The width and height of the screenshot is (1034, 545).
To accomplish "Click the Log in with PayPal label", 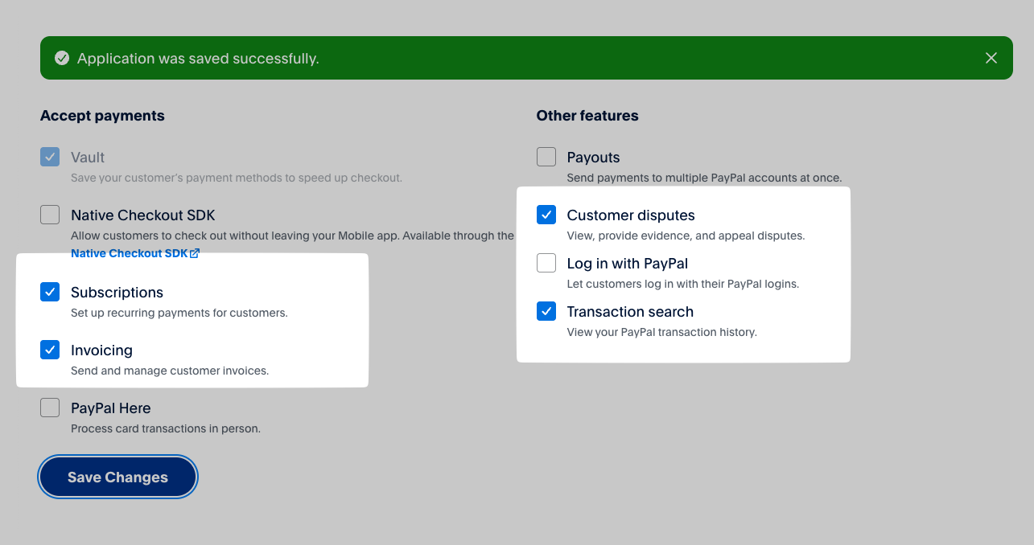I will tap(628, 264).
